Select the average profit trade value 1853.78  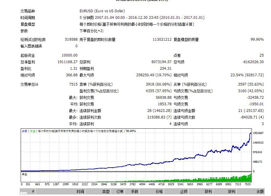165,104
